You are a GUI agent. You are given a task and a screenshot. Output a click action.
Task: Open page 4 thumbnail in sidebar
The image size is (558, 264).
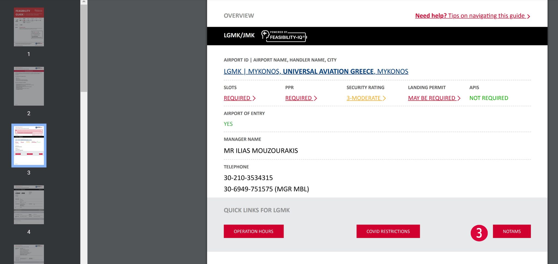click(x=29, y=205)
